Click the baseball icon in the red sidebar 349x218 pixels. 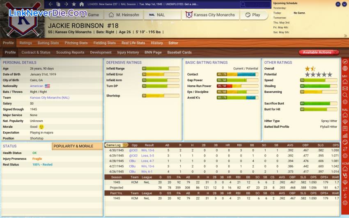pos(345,142)
